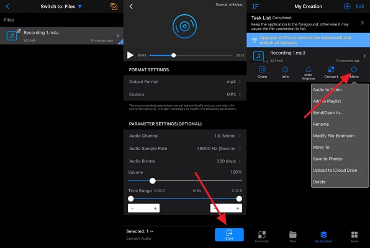Change Audio Channel 1.0 (Mono) option
This screenshot has height=248, width=370.
(185, 136)
